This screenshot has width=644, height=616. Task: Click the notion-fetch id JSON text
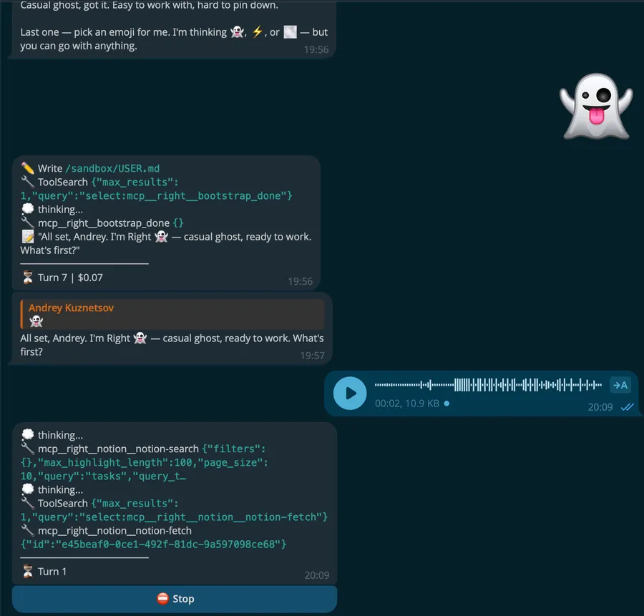click(x=153, y=544)
